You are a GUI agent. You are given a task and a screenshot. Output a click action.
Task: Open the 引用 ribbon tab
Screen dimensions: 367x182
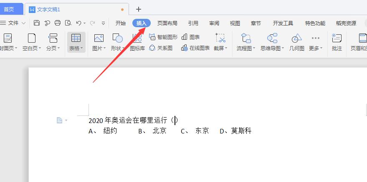(x=193, y=23)
